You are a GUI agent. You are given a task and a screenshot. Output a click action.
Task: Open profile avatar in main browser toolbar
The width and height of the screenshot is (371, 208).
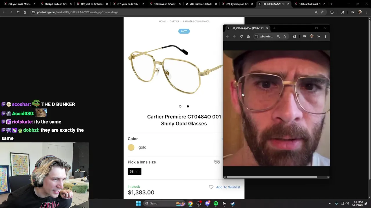tap(360, 12)
